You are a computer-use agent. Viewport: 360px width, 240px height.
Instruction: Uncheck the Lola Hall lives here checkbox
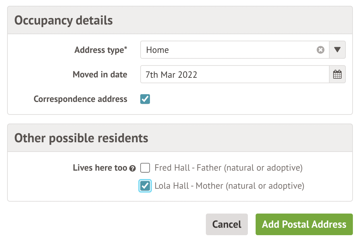(x=145, y=186)
